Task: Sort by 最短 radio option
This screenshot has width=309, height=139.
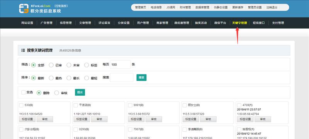Action: point(87,78)
